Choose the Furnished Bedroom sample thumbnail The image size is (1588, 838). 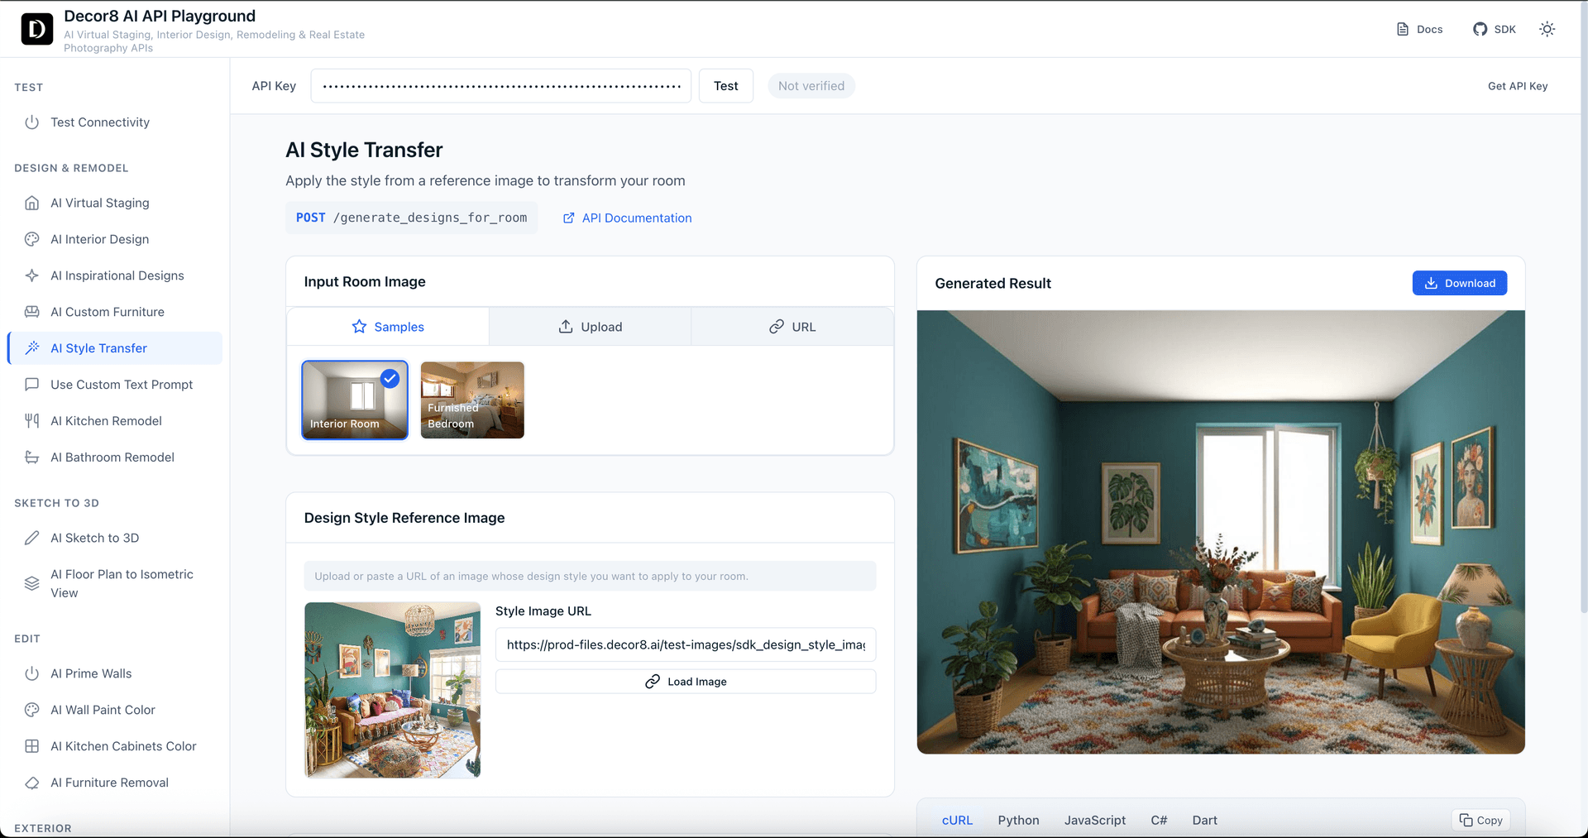(472, 400)
